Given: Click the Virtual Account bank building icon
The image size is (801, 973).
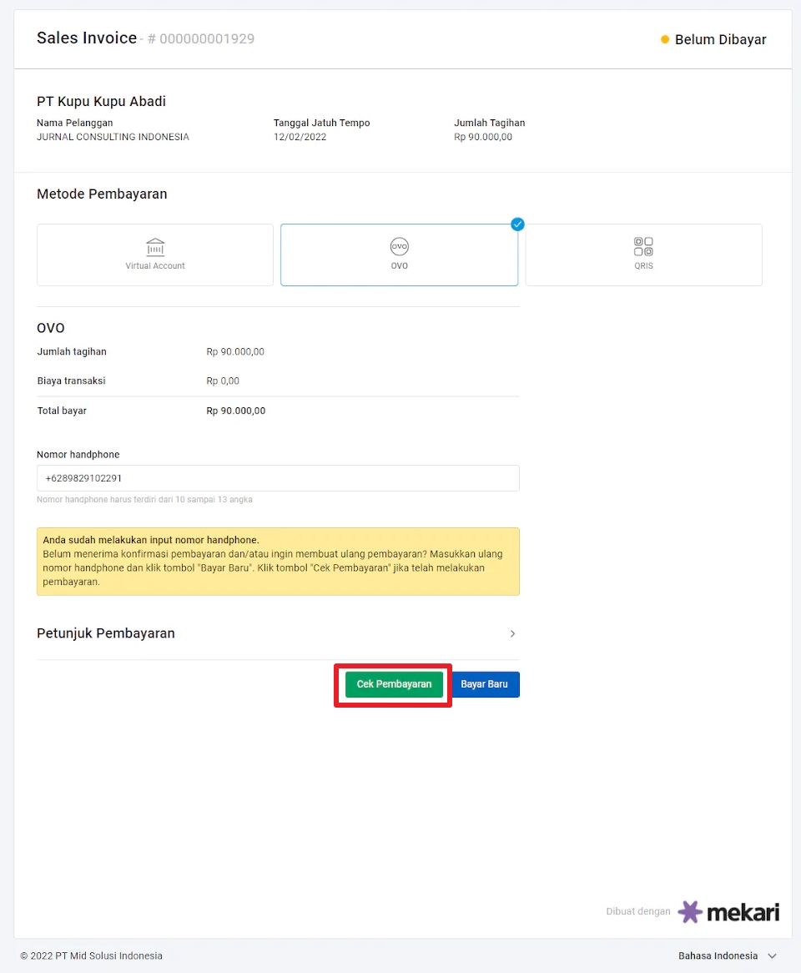Looking at the screenshot, I should [155, 247].
